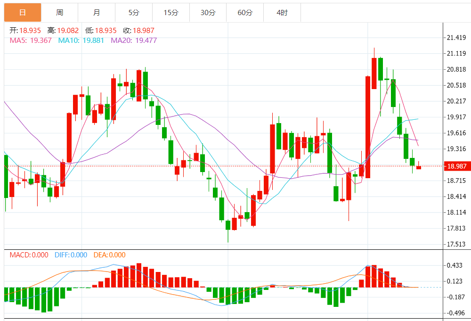Click the DEA: 0.000 indicator label
Image resolution: width=471 pixels, height=321 pixels.
click(x=109, y=255)
